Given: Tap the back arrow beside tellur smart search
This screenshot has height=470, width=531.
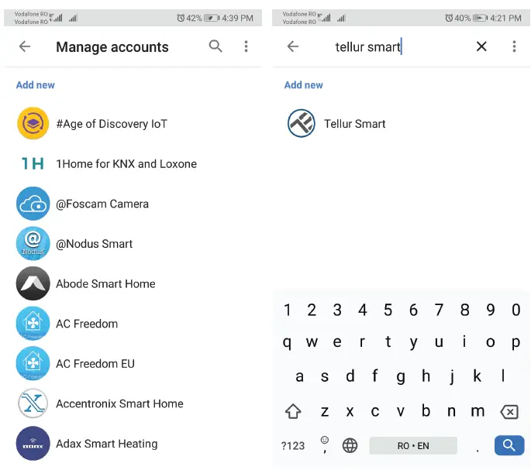Looking at the screenshot, I should tap(293, 46).
